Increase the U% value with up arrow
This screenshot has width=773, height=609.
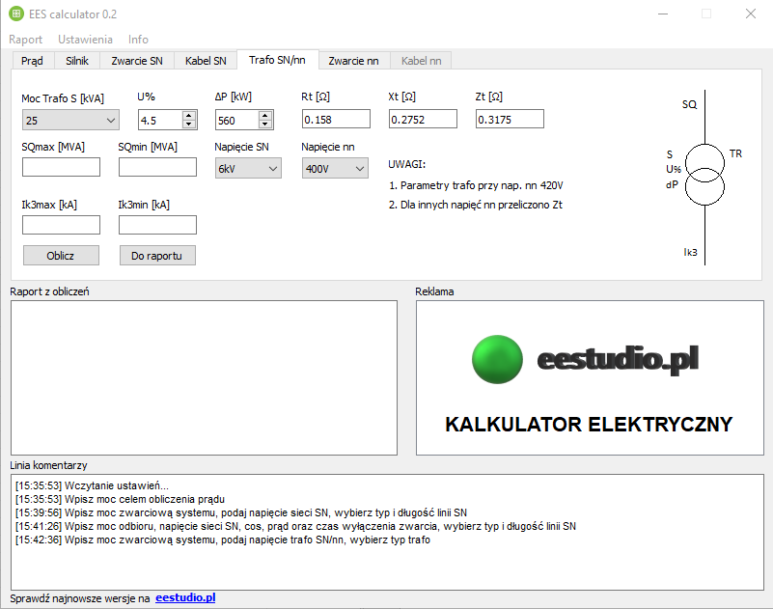click(188, 116)
